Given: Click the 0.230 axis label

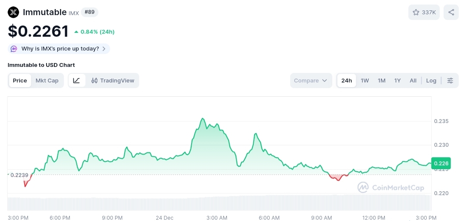Looking at the screenshot, I should (441, 145).
